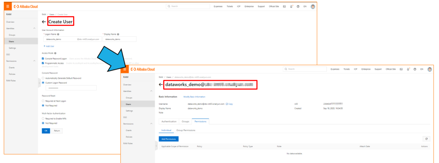Open Groups in Create User sidebar

[12, 35]
